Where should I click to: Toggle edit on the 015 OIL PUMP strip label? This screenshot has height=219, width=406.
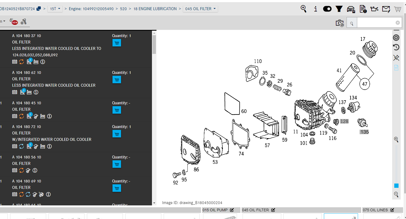(232, 210)
